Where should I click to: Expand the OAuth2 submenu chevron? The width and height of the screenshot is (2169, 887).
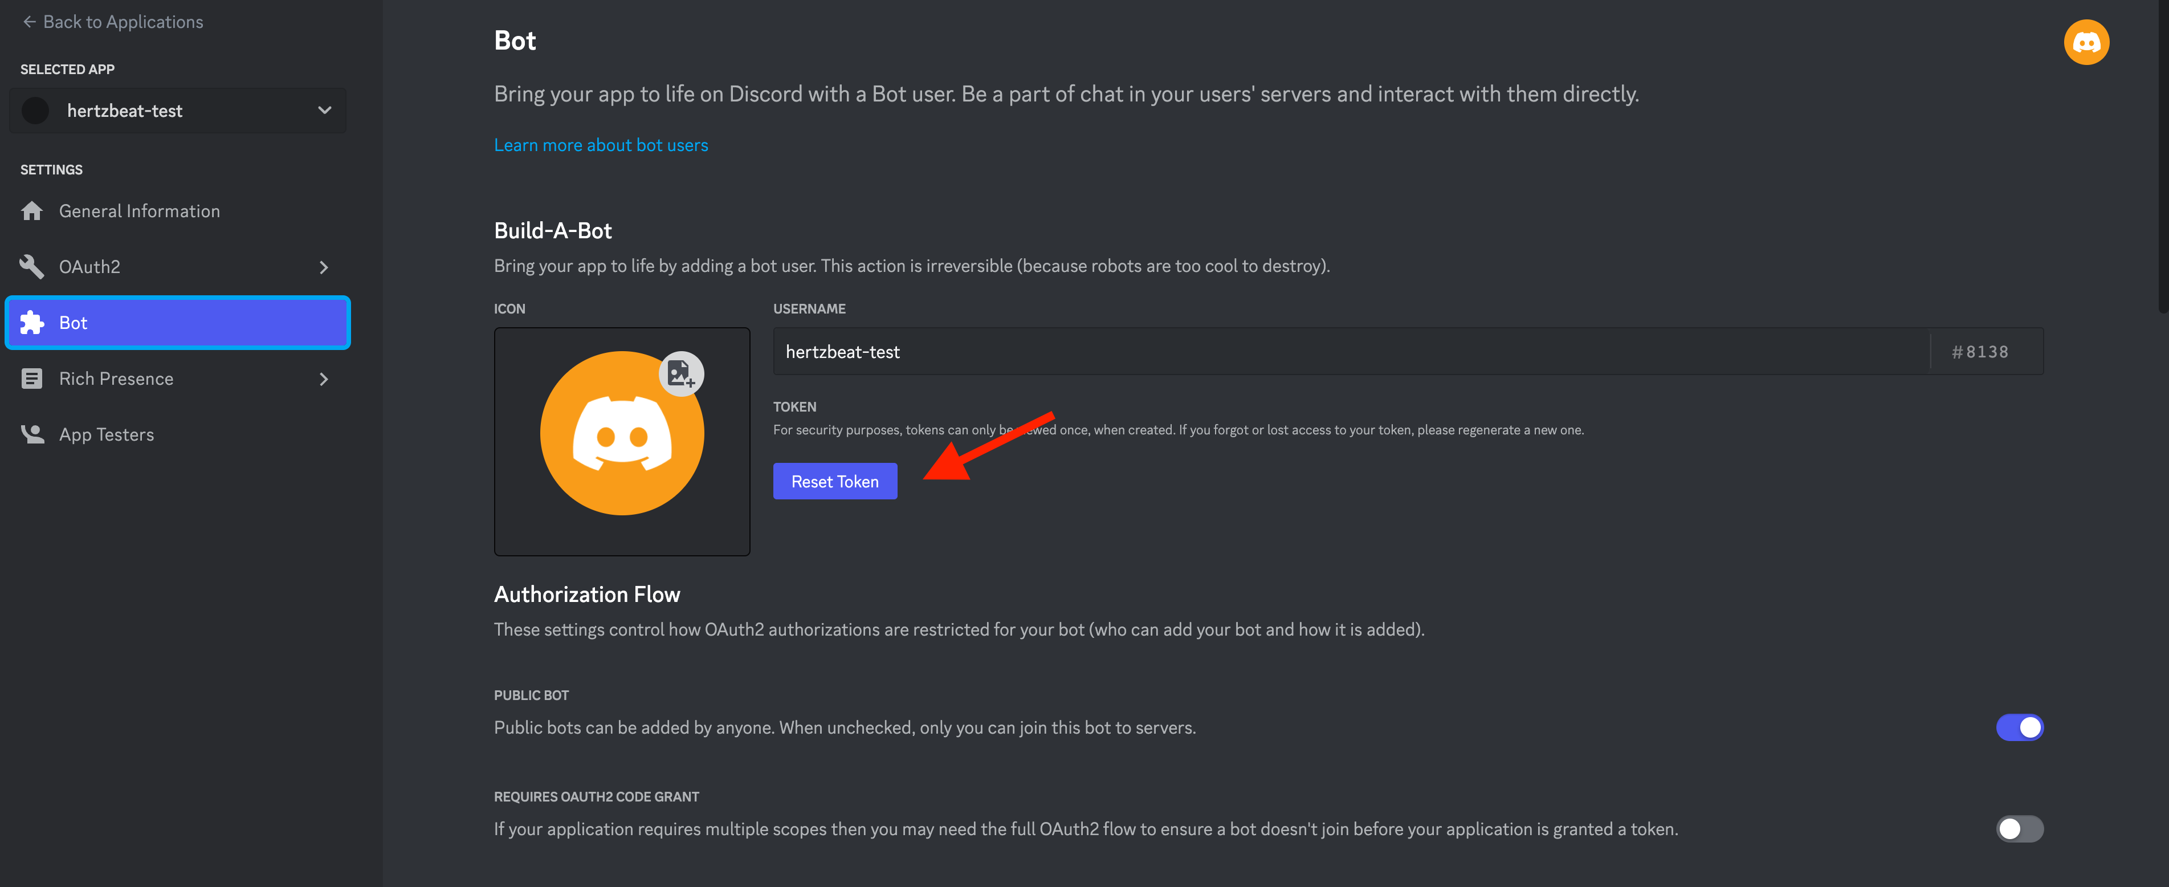(x=324, y=267)
